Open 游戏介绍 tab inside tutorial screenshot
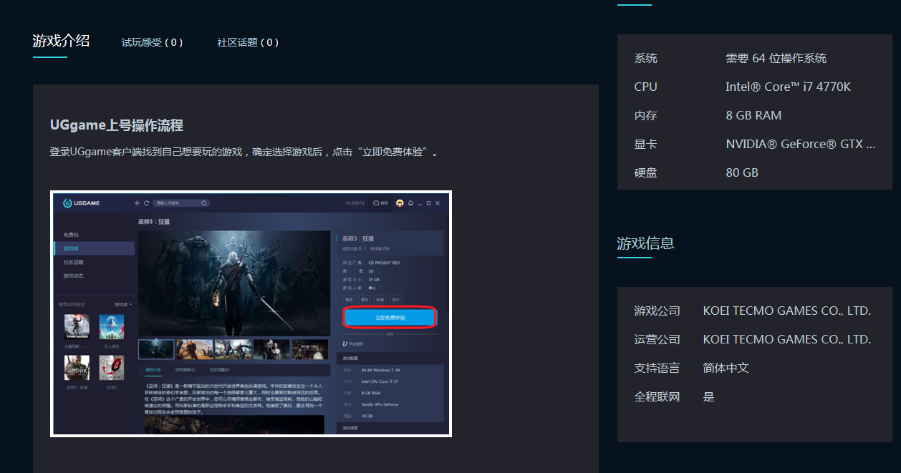Viewport: 901px width, 473px height. pyautogui.click(x=154, y=370)
